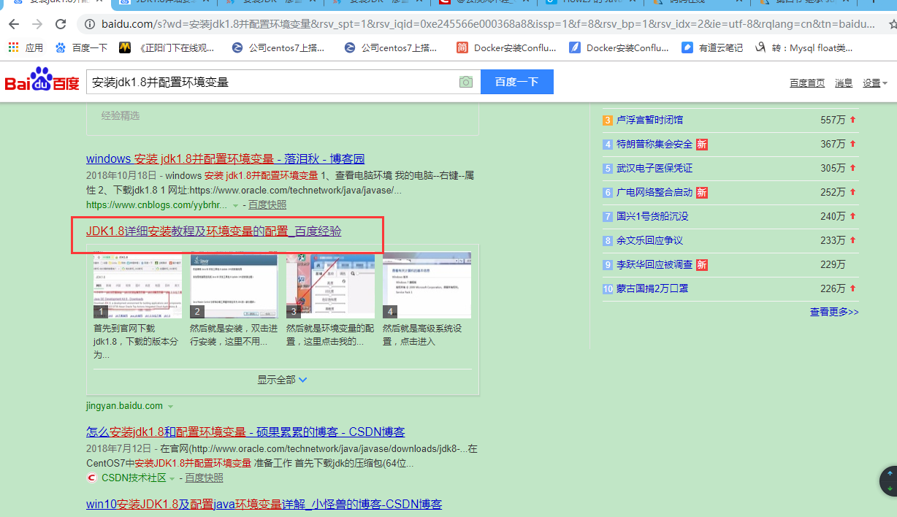Click the floating up arrow at page corner
The image size is (897, 517).
(x=890, y=473)
